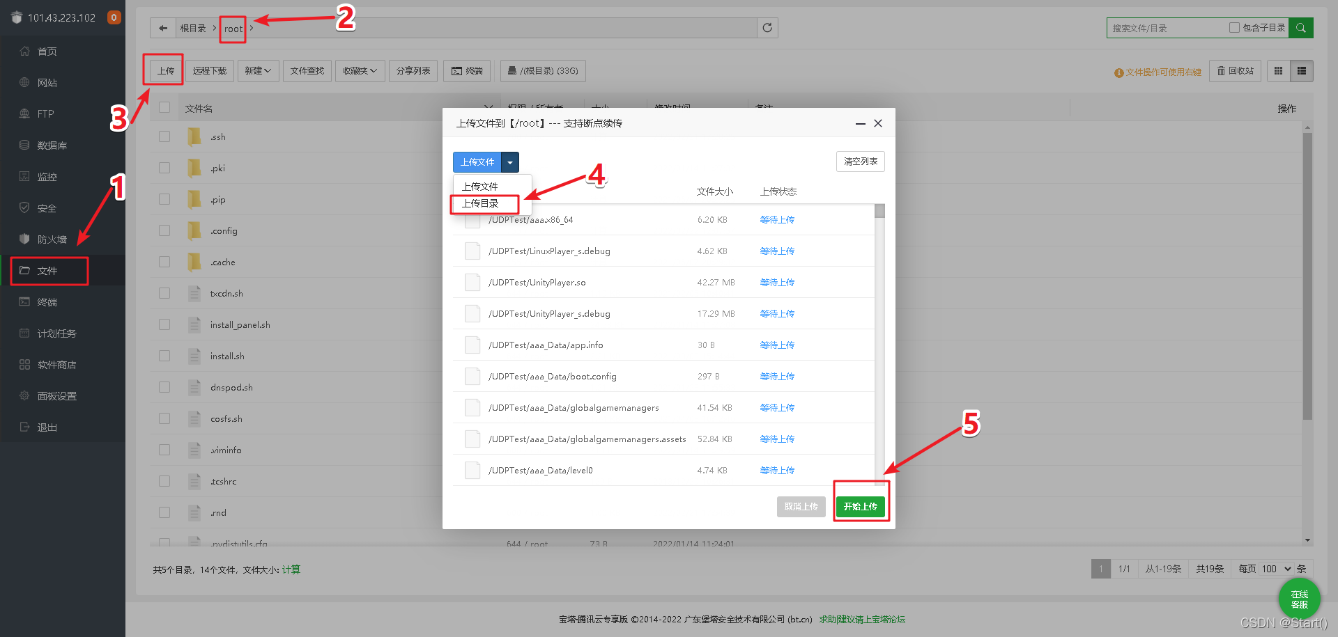Click the 文件查找 file search button
Image resolution: width=1338 pixels, height=637 pixels.
click(307, 71)
